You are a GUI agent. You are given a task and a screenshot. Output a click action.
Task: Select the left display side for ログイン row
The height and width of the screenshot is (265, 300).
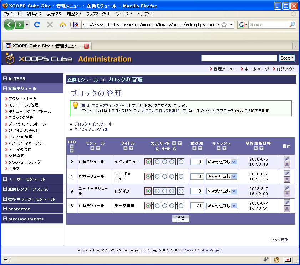pos(148,191)
